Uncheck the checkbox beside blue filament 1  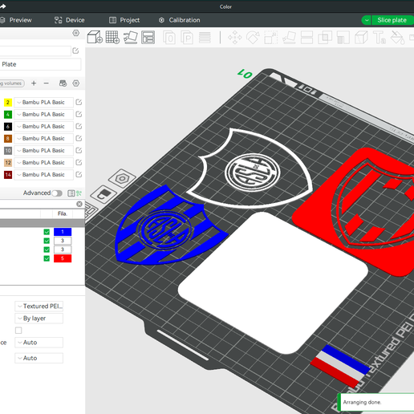coord(47,232)
